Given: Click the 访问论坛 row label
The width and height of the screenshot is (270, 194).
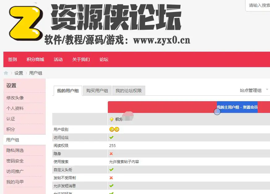Looking at the screenshot, I should (x=61, y=138).
